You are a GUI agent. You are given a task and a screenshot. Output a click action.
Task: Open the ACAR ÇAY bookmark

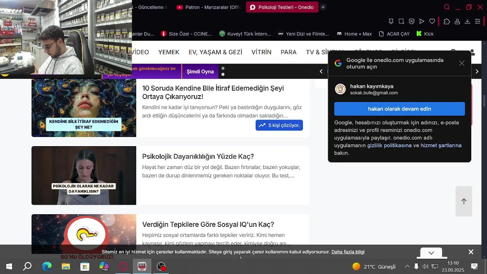click(x=394, y=34)
